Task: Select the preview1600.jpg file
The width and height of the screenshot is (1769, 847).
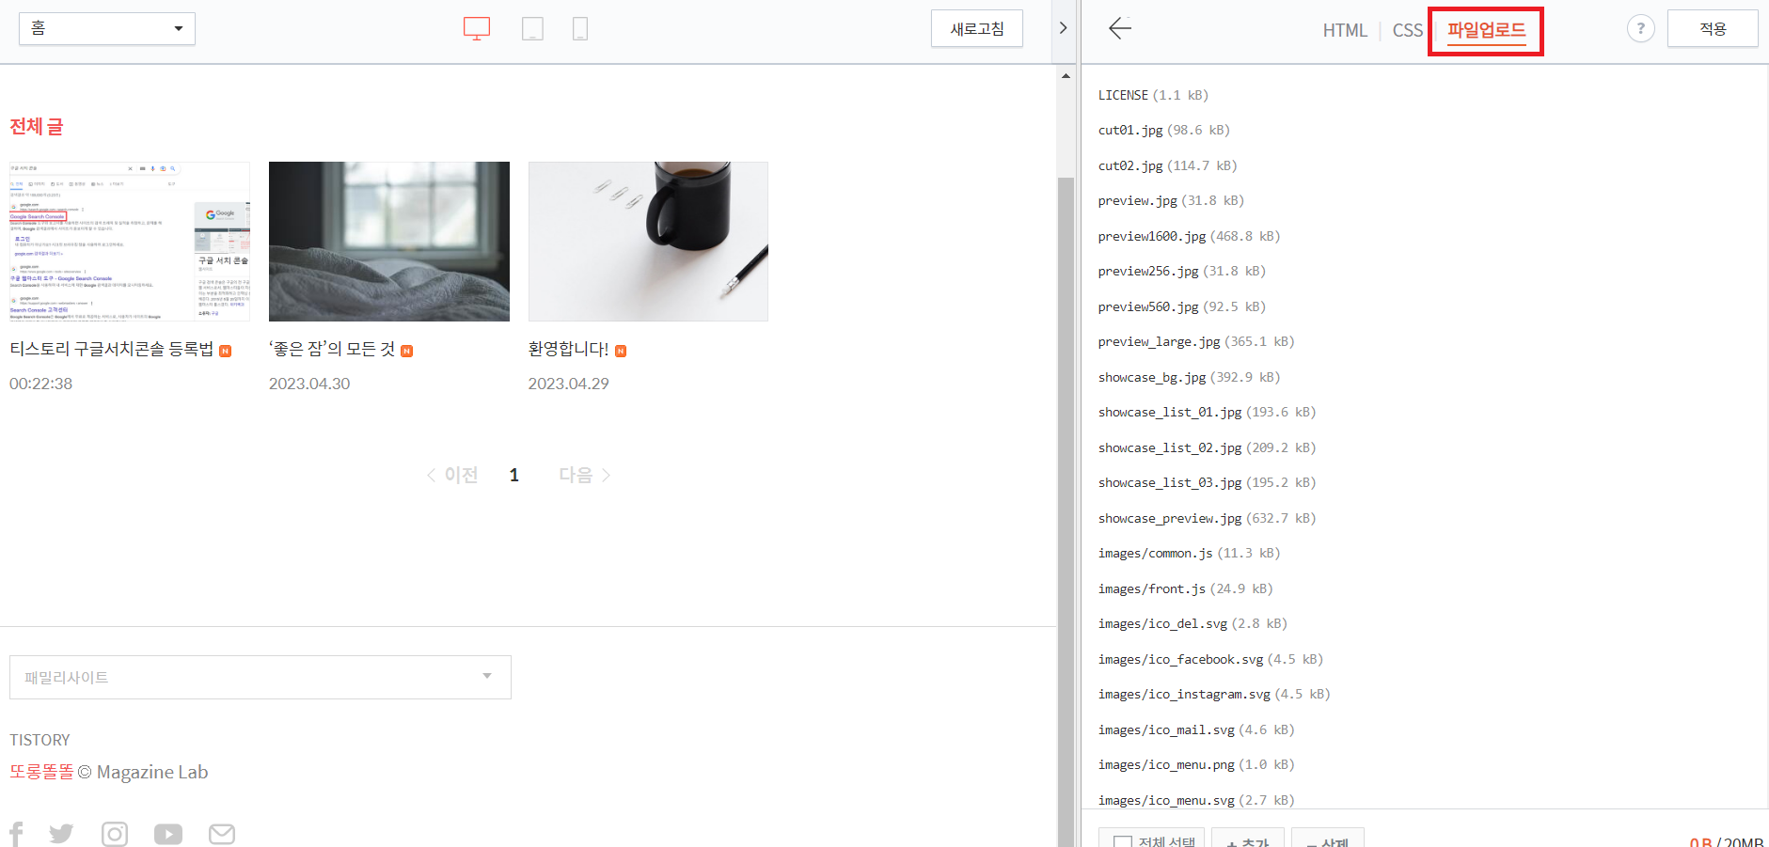Action: click(1189, 236)
